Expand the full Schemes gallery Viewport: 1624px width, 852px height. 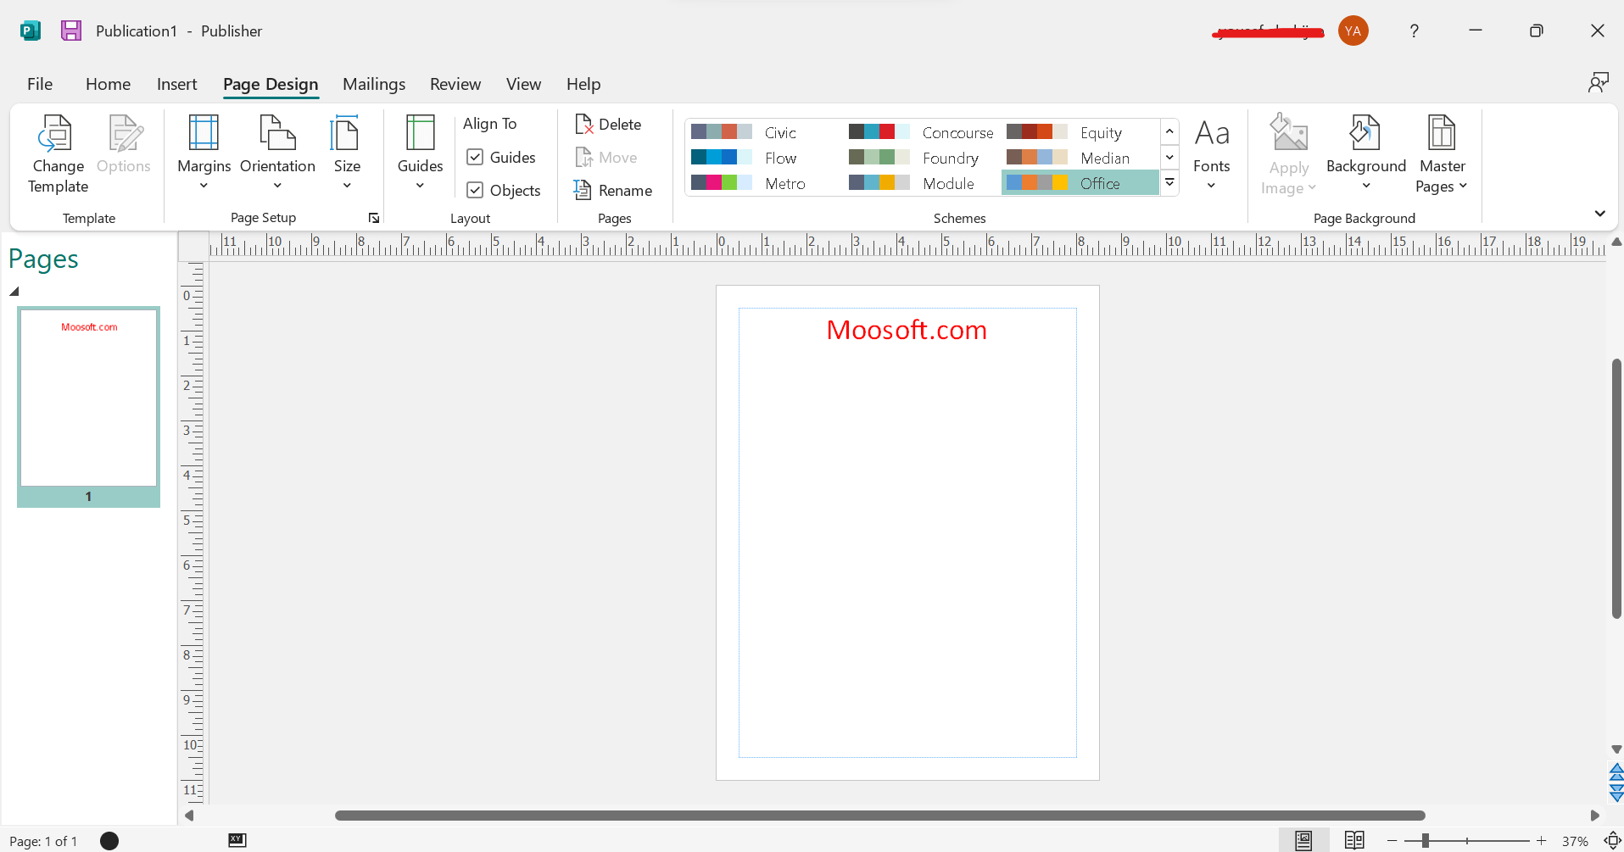pos(1169,182)
